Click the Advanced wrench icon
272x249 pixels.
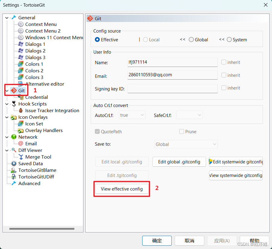pyautogui.click(x=14, y=183)
